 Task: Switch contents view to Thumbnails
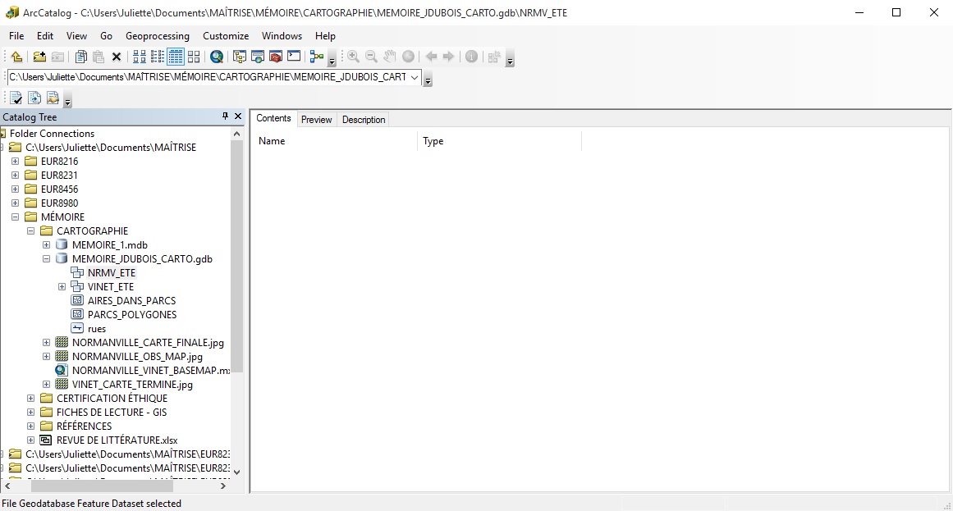point(194,56)
